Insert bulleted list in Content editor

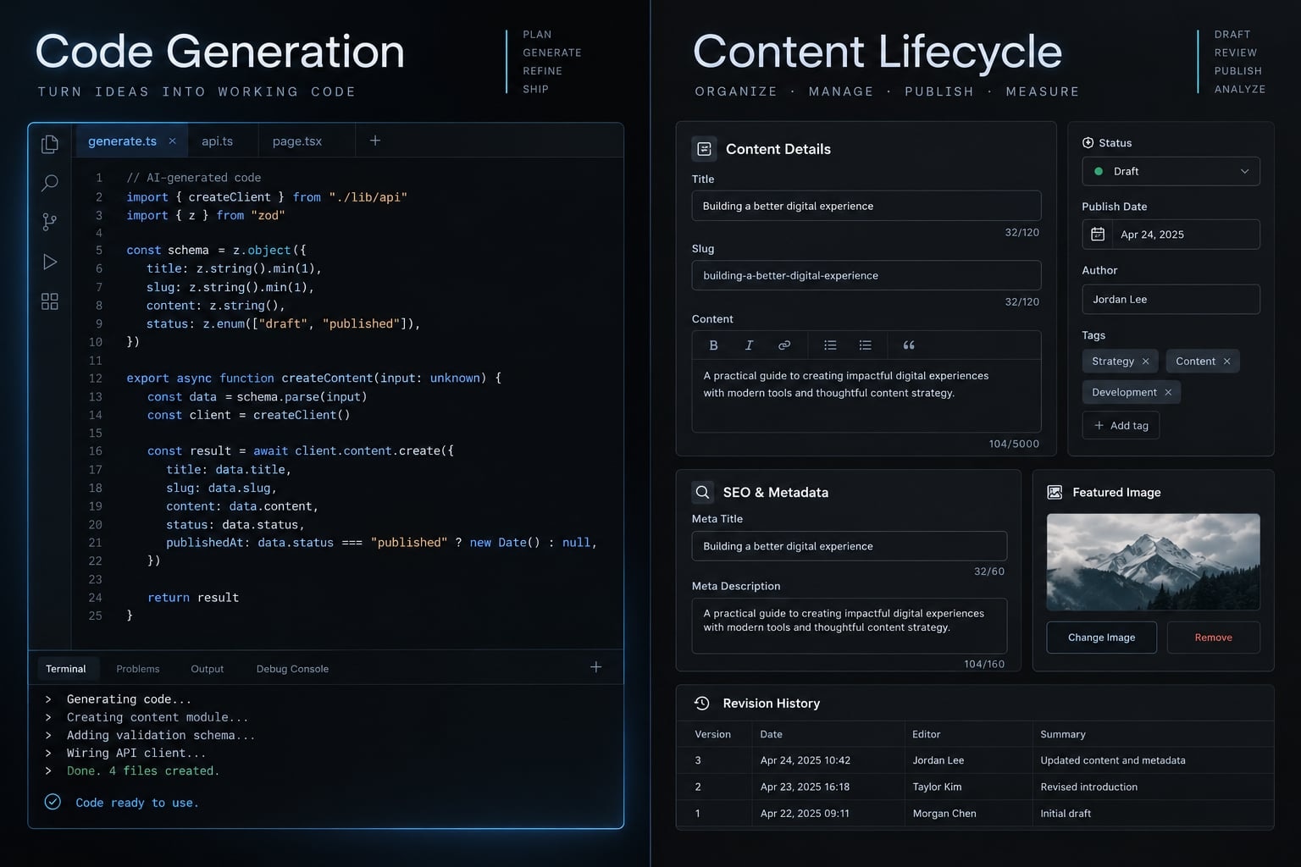click(830, 345)
